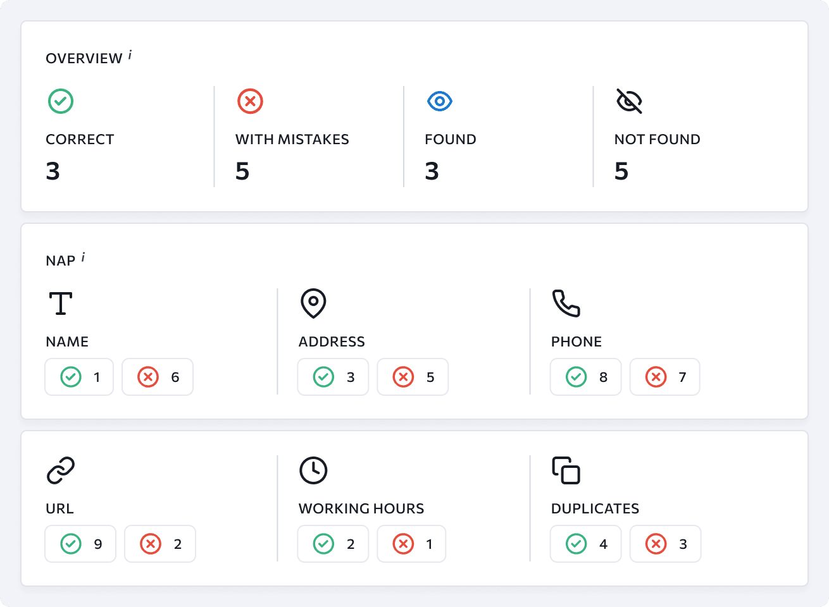829x607 pixels.
Task: Show 3 correct Address listings
Action: coord(333,377)
